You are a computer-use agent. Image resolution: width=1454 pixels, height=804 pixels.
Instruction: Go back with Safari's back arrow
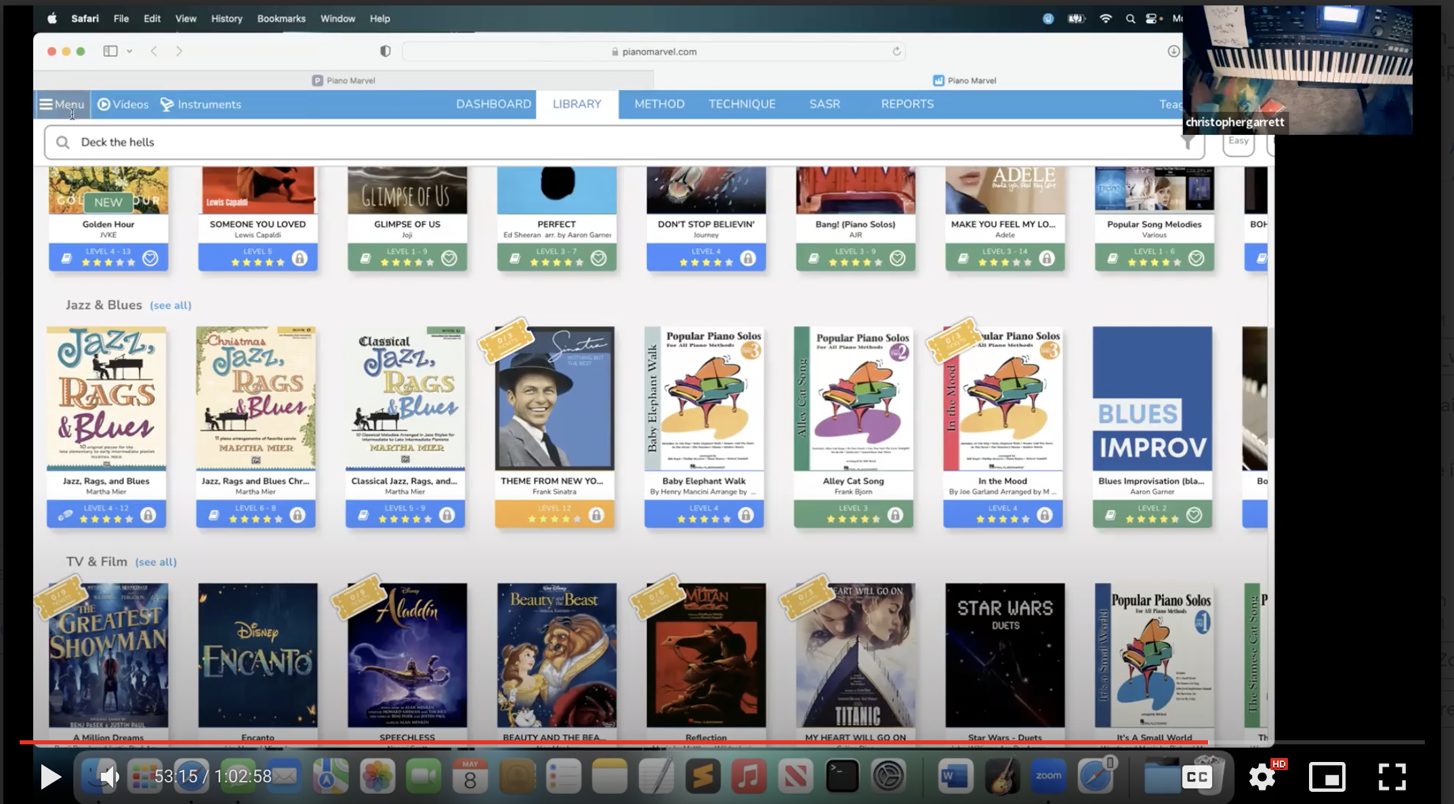[154, 52]
